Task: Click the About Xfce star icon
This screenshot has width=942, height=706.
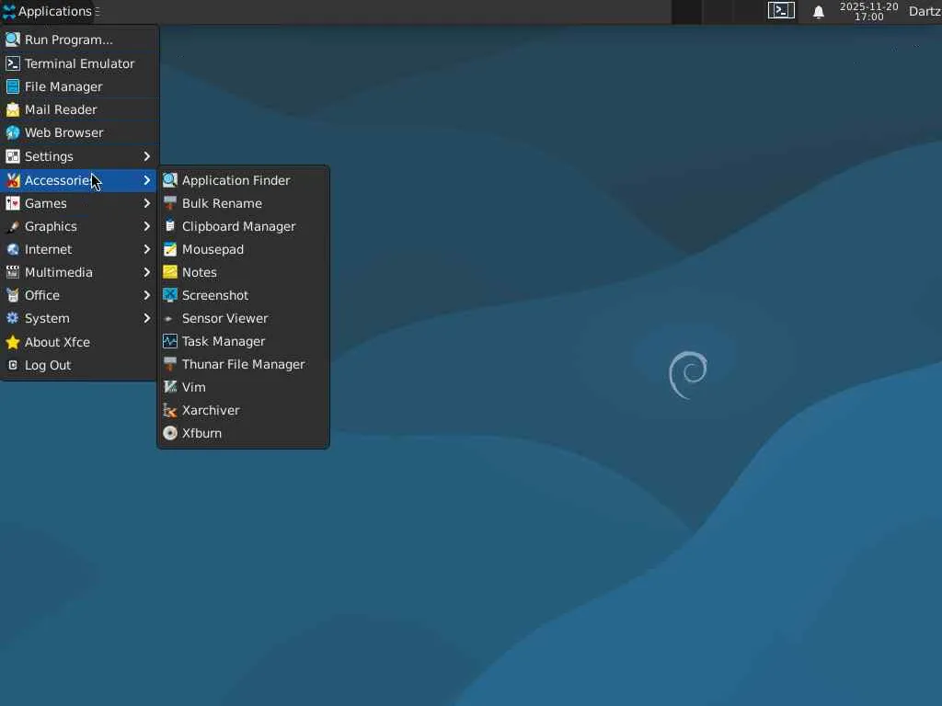Action: [x=13, y=342]
